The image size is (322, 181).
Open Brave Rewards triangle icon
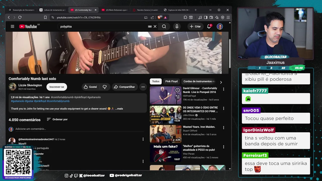pos(165,17)
